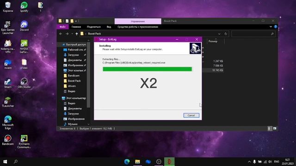
Task: Open the NVIDIA GeForce desktop shortcut
Action: [x=24, y=47]
